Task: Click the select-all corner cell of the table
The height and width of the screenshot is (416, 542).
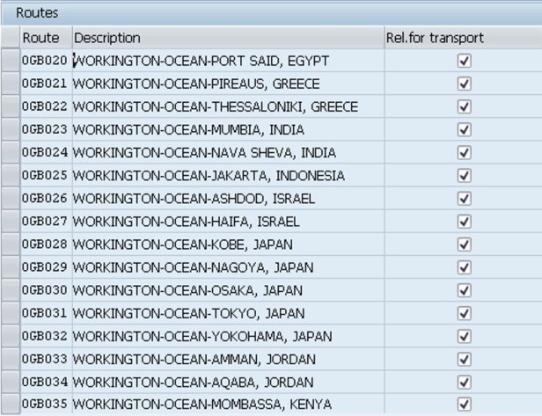Action: point(10,39)
